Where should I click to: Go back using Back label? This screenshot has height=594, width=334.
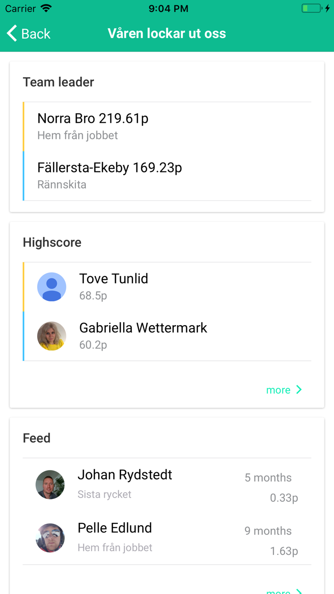point(36,34)
